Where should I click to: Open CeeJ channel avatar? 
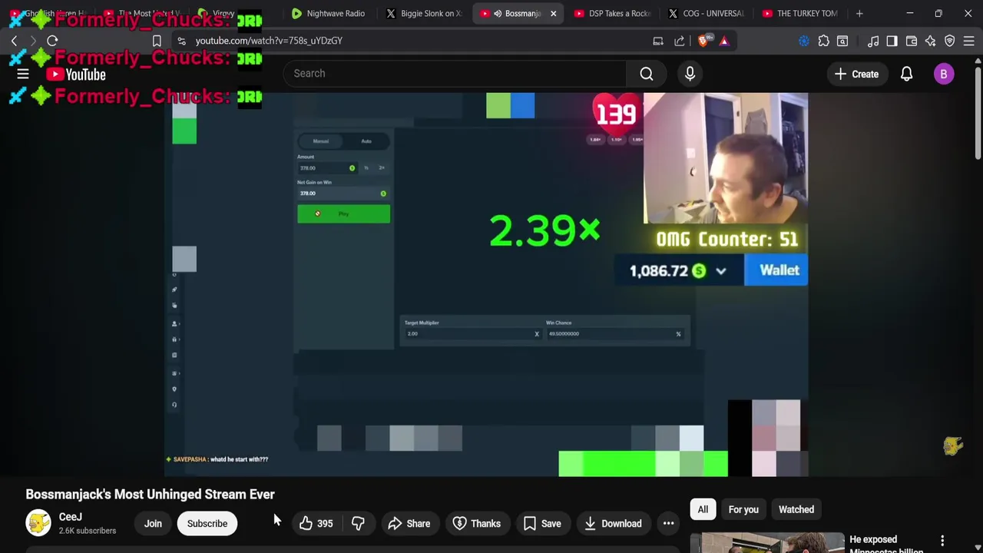point(38,523)
